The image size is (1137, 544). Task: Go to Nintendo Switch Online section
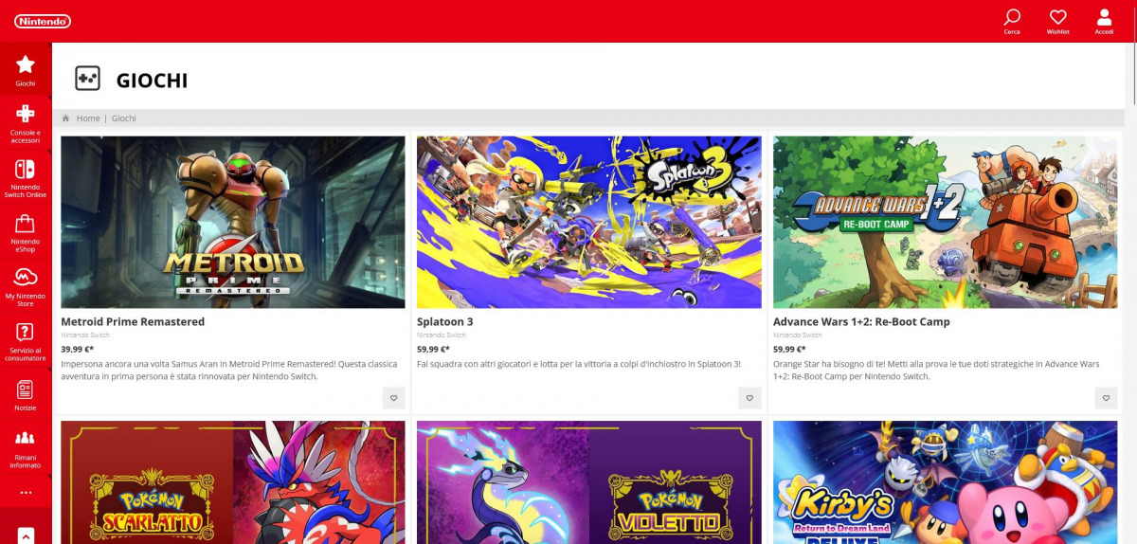click(26, 177)
